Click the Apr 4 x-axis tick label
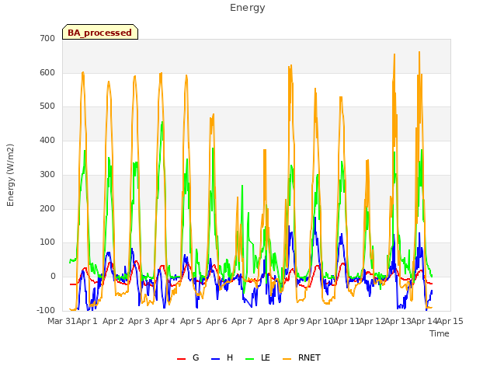The height and width of the screenshot is (373, 497). pyautogui.click(x=165, y=321)
